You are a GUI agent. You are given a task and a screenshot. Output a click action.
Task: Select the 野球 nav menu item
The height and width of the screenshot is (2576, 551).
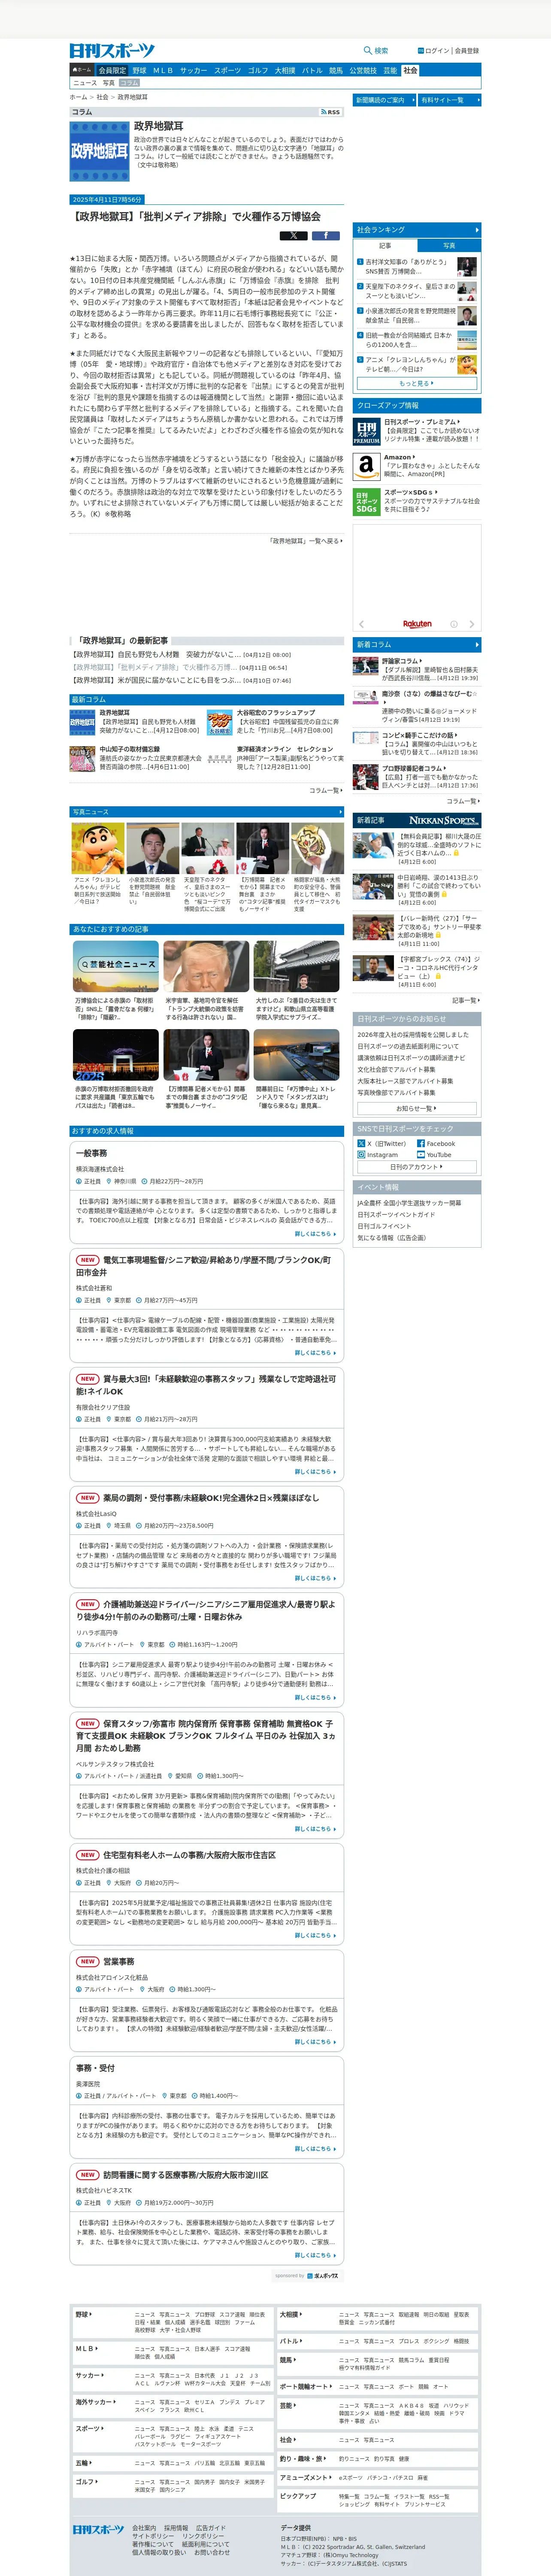tap(139, 71)
